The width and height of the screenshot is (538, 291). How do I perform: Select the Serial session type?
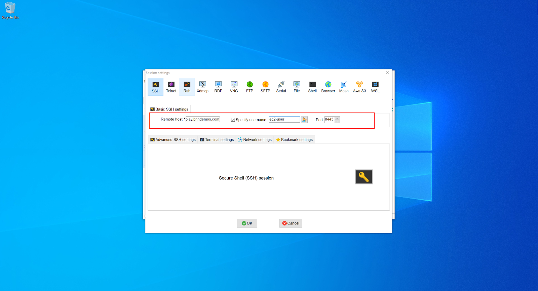281,87
